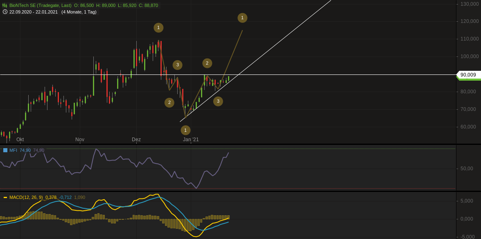The image size is (481, 239).
Task: Click the date range '22.09.2020 - 22.01.2021'
Action: pos(34,11)
